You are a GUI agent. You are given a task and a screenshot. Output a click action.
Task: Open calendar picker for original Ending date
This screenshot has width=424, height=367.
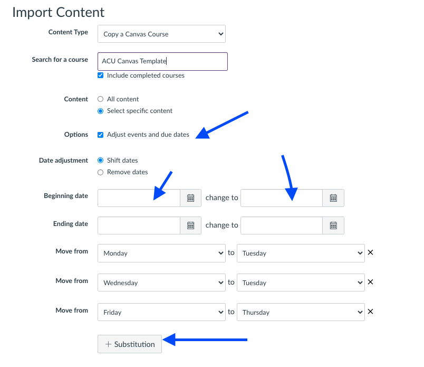point(191,225)
